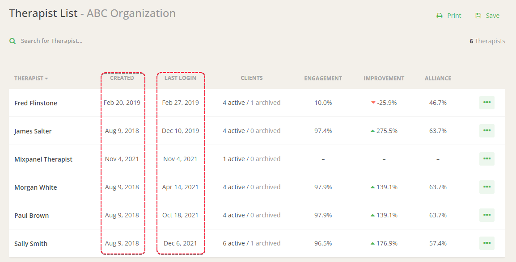The width and height of the screenshot is (516, 262).
Task: Click the Save link
Action: [x=492, y=16]
